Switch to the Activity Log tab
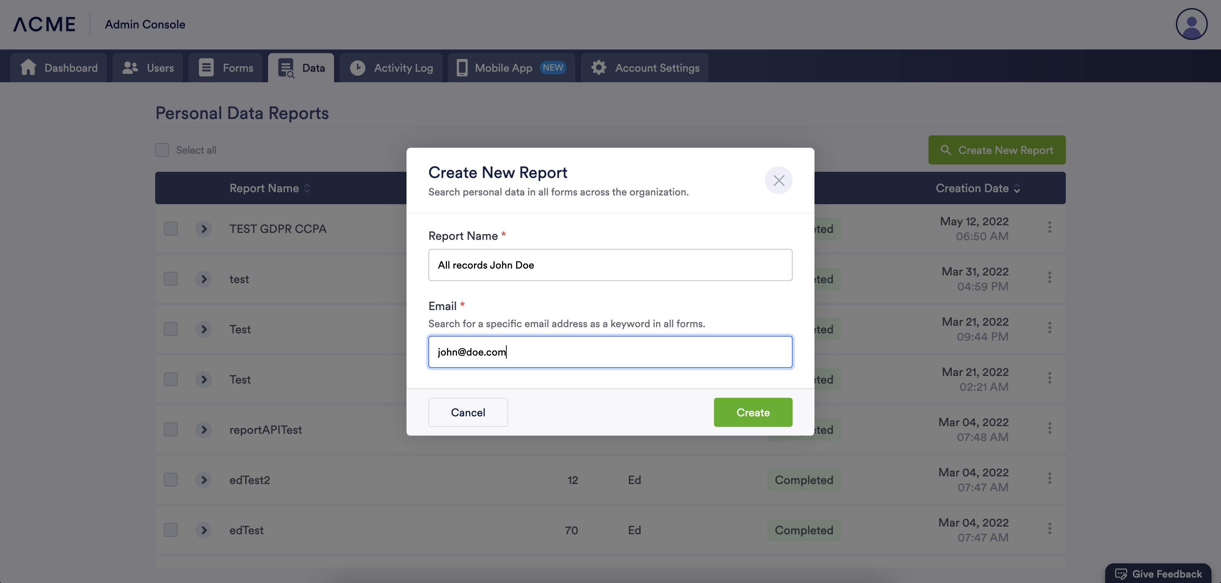Screen dimensions: 1221x583 (391, 68)
